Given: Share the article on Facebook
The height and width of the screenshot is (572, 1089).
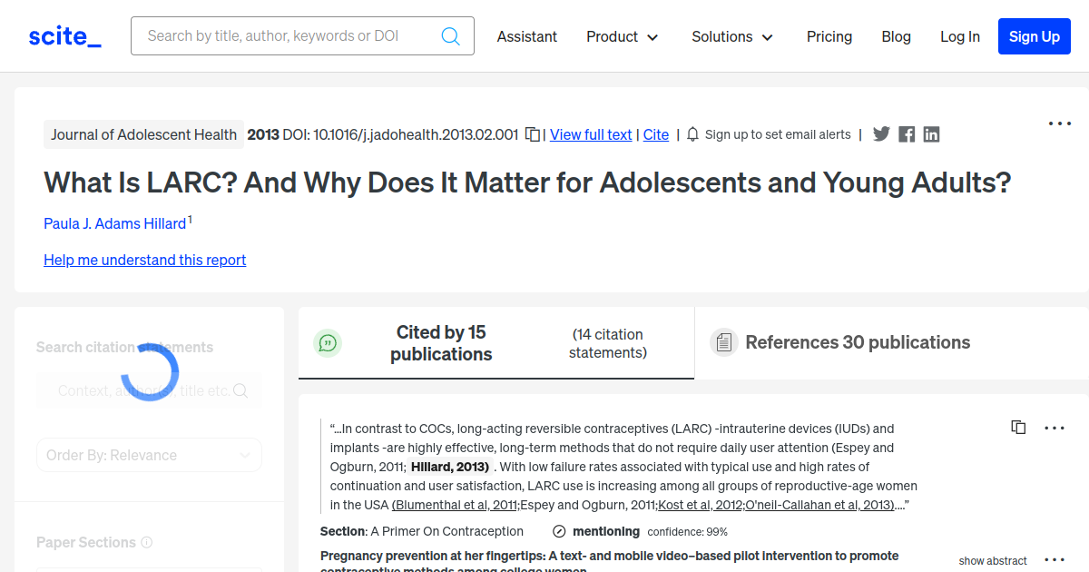Looking at the screenshot, I should pyautogui.click(x=906, y=133).
